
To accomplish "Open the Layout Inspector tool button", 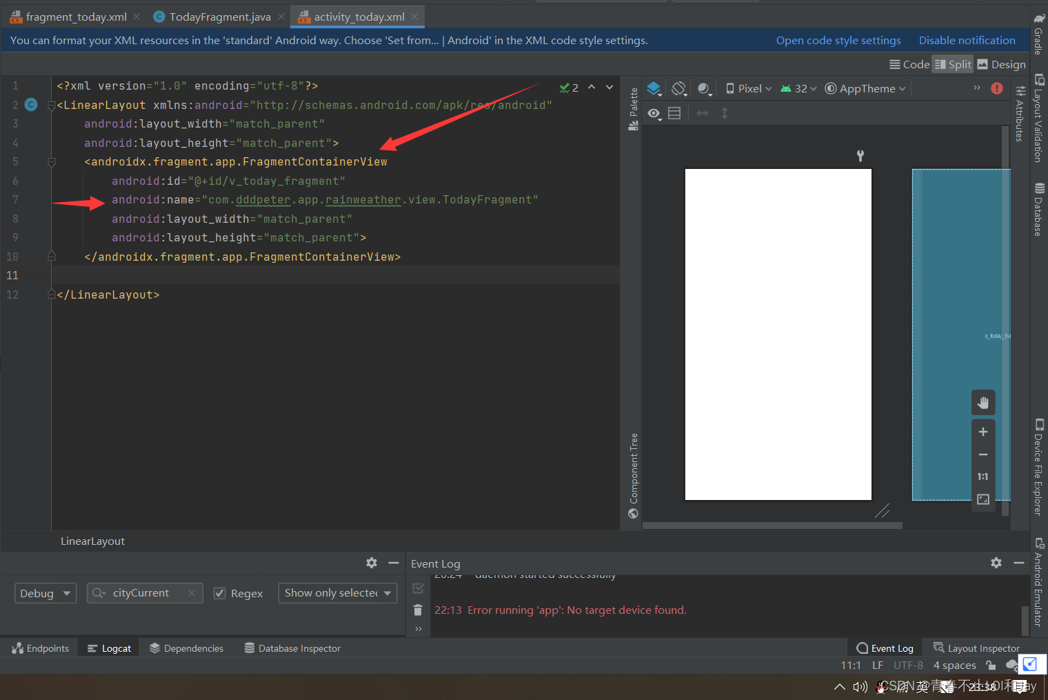I will click(x=976, y=648).
